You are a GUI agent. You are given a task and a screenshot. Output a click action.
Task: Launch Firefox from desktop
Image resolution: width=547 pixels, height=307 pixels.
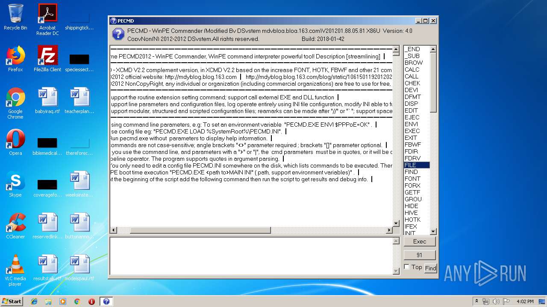coord(15,59)
